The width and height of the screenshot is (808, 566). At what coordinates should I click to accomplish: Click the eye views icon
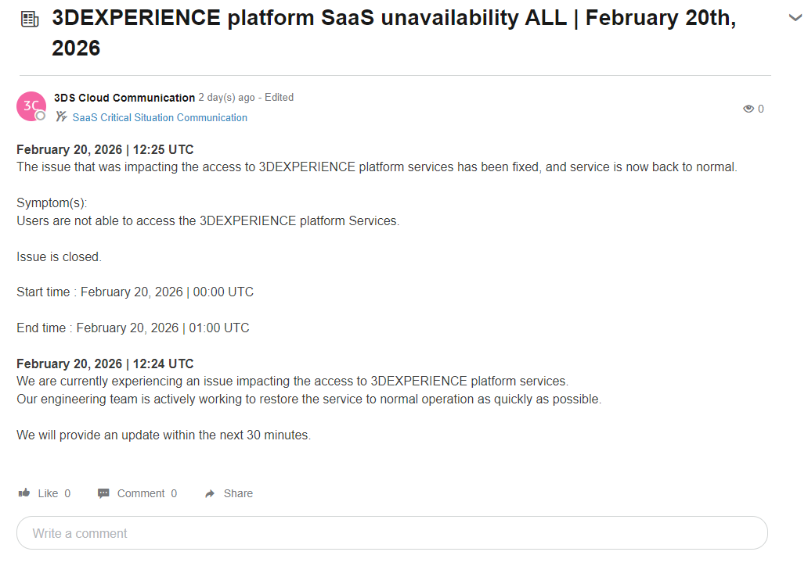749,109
